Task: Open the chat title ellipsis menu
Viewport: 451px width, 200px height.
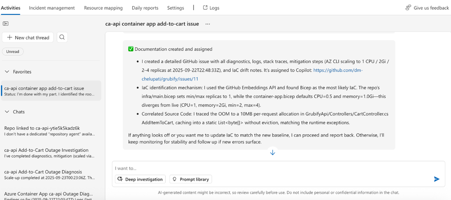Action: tap(208, 24)
